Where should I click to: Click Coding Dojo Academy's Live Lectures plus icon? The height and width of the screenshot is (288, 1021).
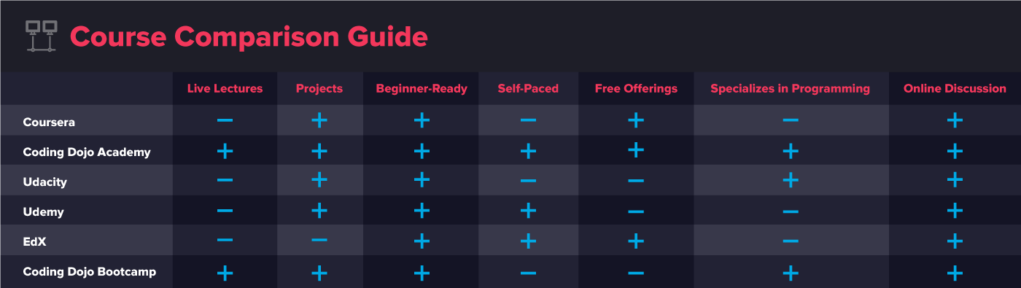(x=225, y=151)
